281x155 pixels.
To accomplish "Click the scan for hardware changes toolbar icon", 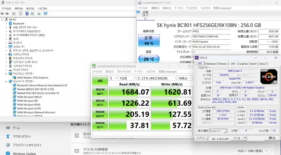I will (x=46, y=13).
